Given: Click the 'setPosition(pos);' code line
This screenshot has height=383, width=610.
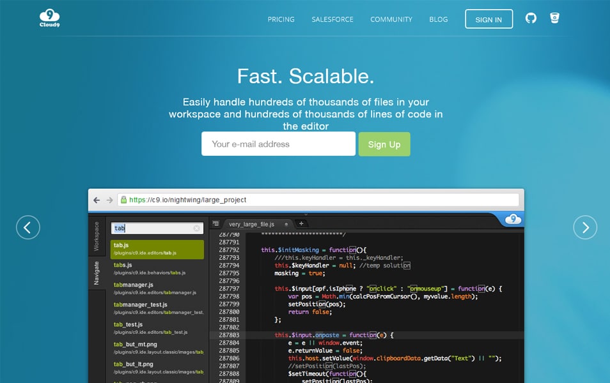Looking at the screenshot, I should pos(317,304).
